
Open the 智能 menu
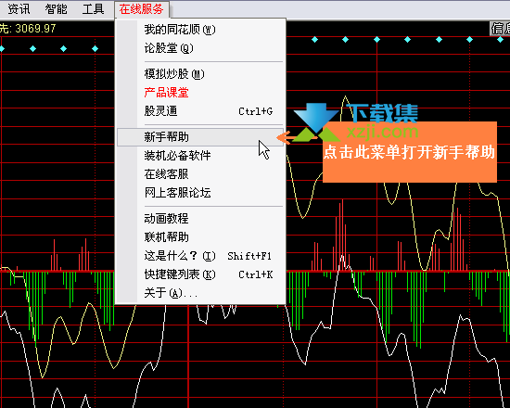pos(56,8)
